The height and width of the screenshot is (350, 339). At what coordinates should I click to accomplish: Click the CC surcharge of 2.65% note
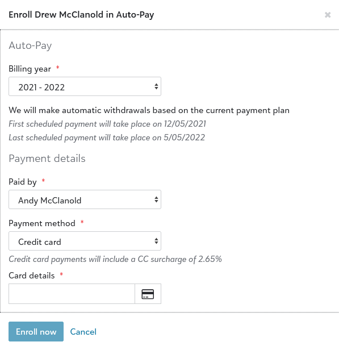click(115, 259)
